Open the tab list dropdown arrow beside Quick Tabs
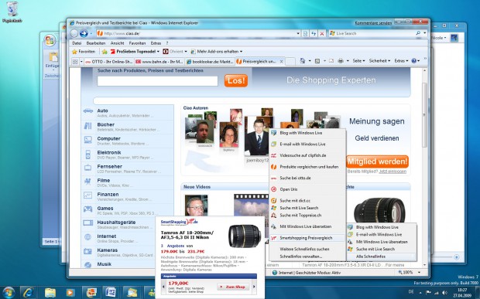The width and height of the screenshot is (480, 299). click(81, 62)
